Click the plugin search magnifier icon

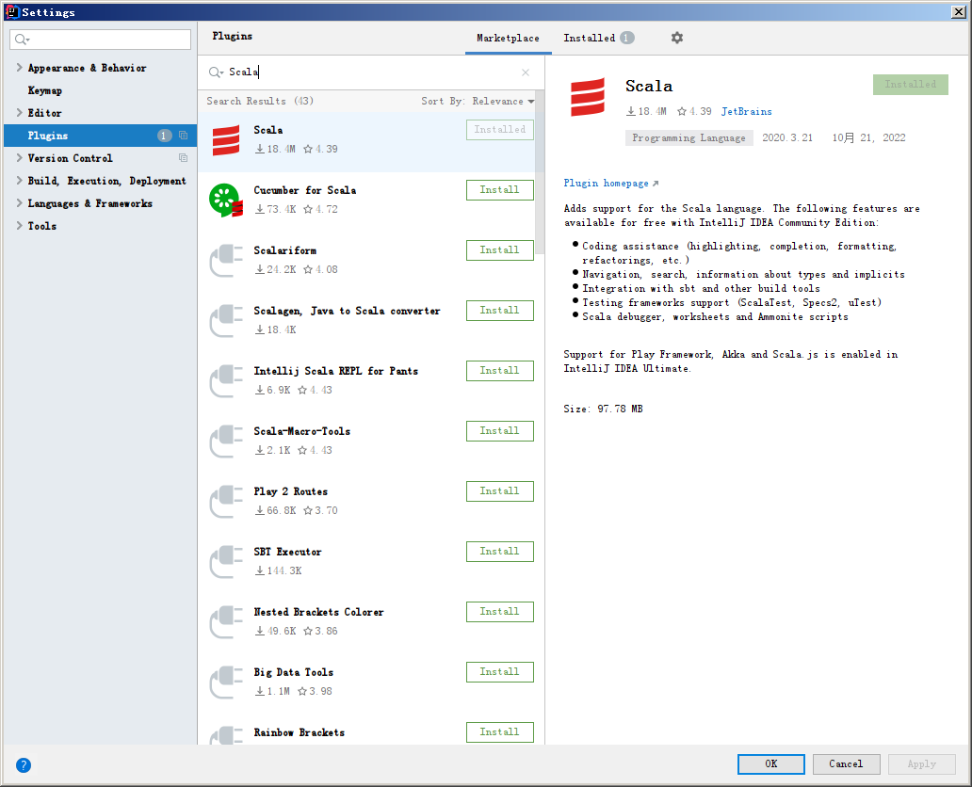[x=215, y=72]
